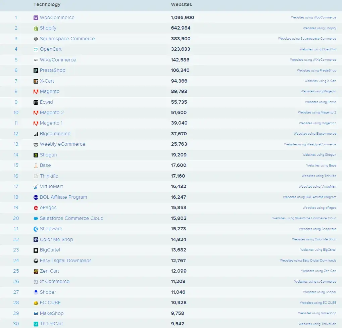Click 'Websites using Magento 1' link
The height and width of the screenshot is (328, 342).
click(317, 123)
